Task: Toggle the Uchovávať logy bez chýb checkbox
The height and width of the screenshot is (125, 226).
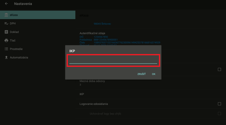Action: [x=219, y=113]
